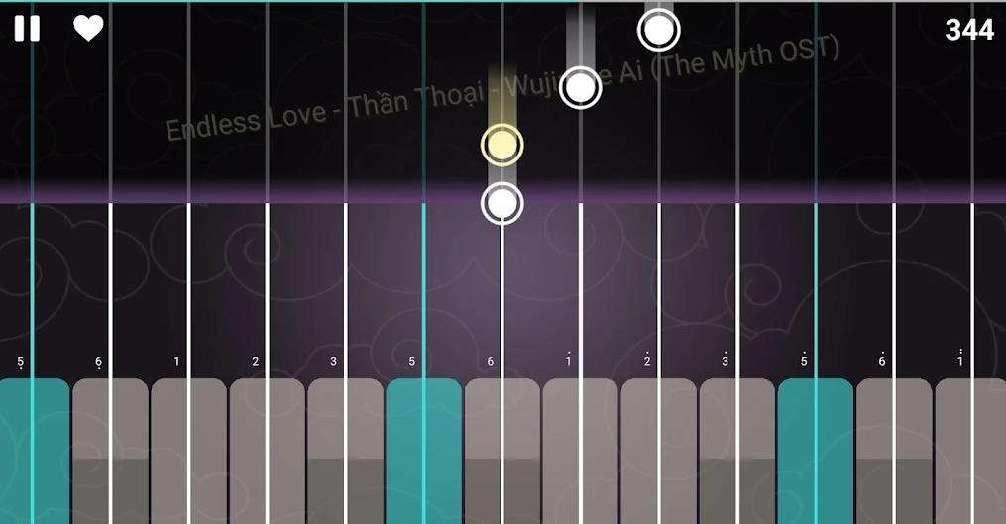Tap the white note on the purple line
The image size is (1006, 524).
pos(503,203)
